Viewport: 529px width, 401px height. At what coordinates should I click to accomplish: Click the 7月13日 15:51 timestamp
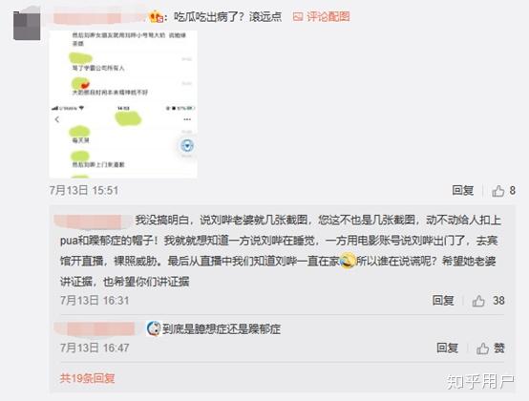(84, 191)
